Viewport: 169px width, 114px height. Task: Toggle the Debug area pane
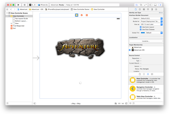pos(155,5)
